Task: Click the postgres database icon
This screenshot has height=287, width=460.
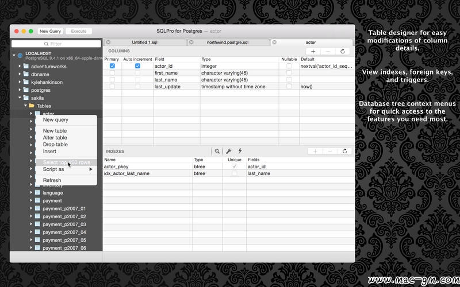Action: coord(26,90)
